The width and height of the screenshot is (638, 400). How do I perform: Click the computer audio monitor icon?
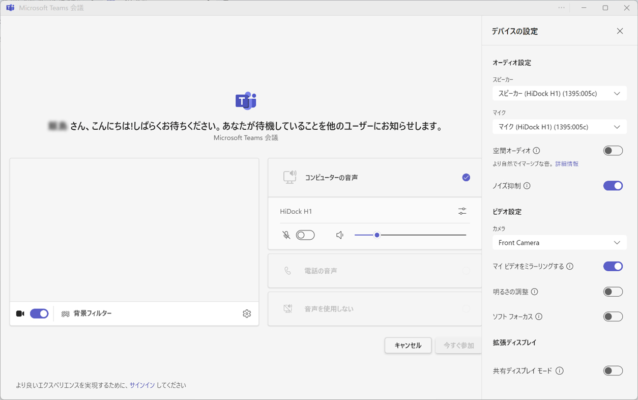pyautogui.click(x=290, y=177)
